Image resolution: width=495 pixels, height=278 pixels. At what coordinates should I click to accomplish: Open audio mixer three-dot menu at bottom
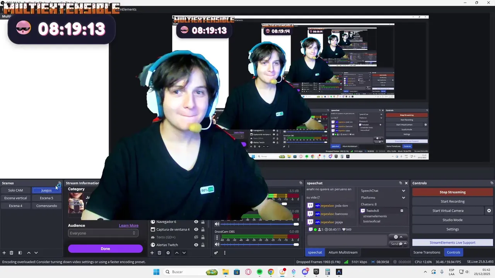225,253
